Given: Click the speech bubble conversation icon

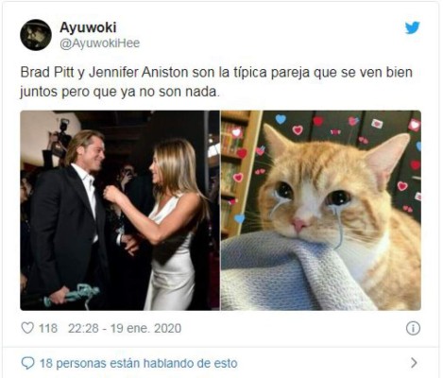Looking at the screenshot, I should (27, 363).
